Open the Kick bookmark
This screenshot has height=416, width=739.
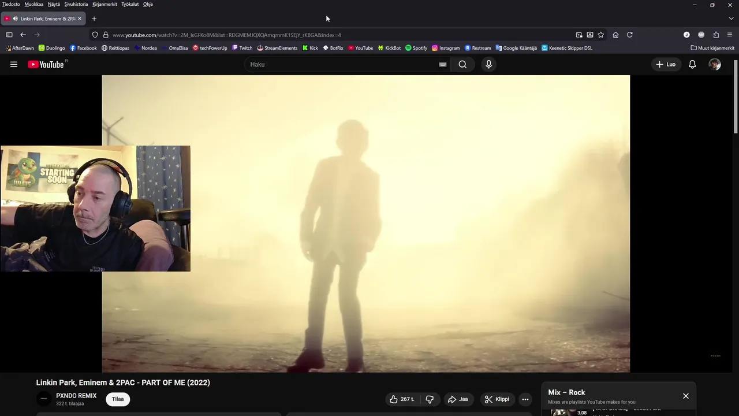click(311, 48)
